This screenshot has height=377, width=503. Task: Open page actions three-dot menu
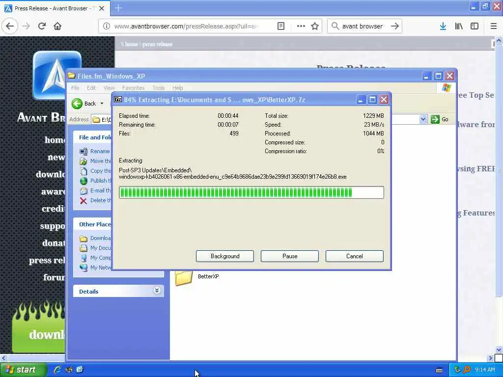[301, 27]
